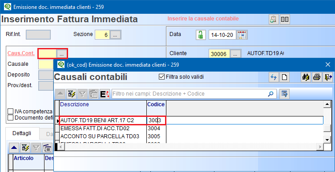The width and height of the screenshot is (335, 172).
Task: Click the horizontal scrollbar right arrow in list
Action: coord(320,147)
